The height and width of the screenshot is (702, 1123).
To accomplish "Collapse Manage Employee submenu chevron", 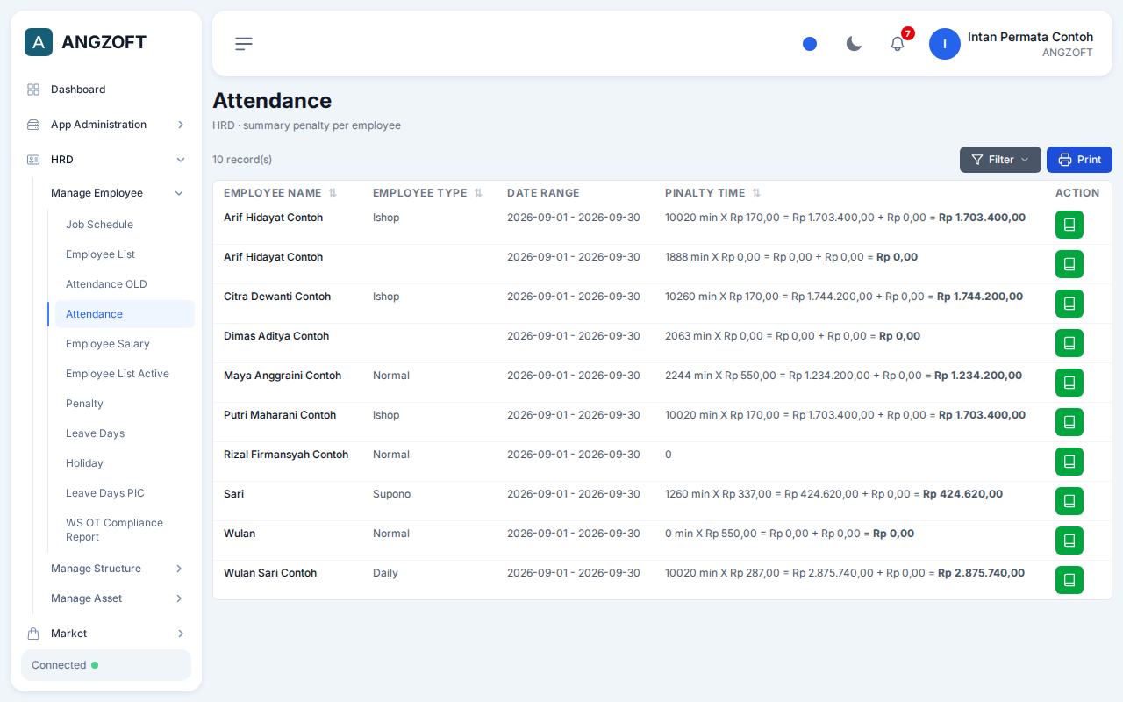I will pyautogui.click(x=179, y=193).
